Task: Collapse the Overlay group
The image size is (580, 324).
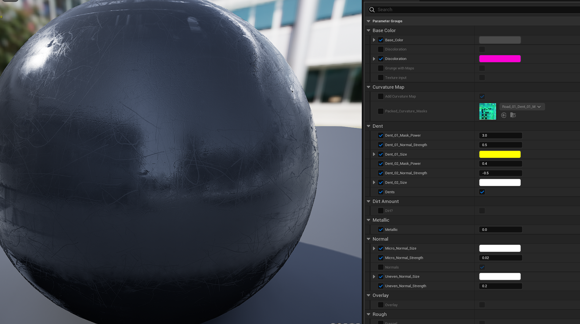Action: click(369, 295)
